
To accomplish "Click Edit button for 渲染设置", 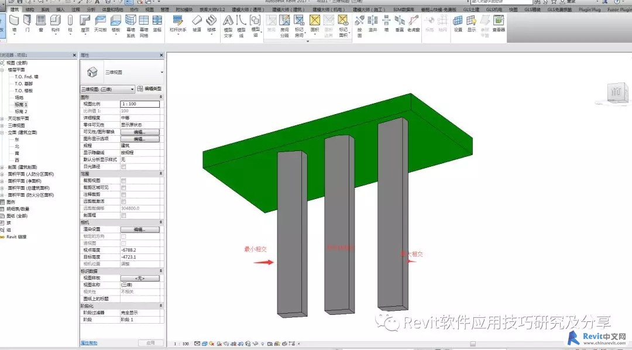I will pos(140,229).
